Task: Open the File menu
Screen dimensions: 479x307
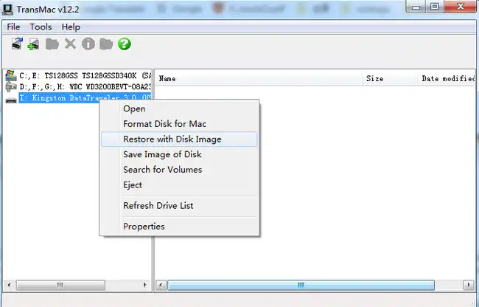Action: tap(13, 27)
